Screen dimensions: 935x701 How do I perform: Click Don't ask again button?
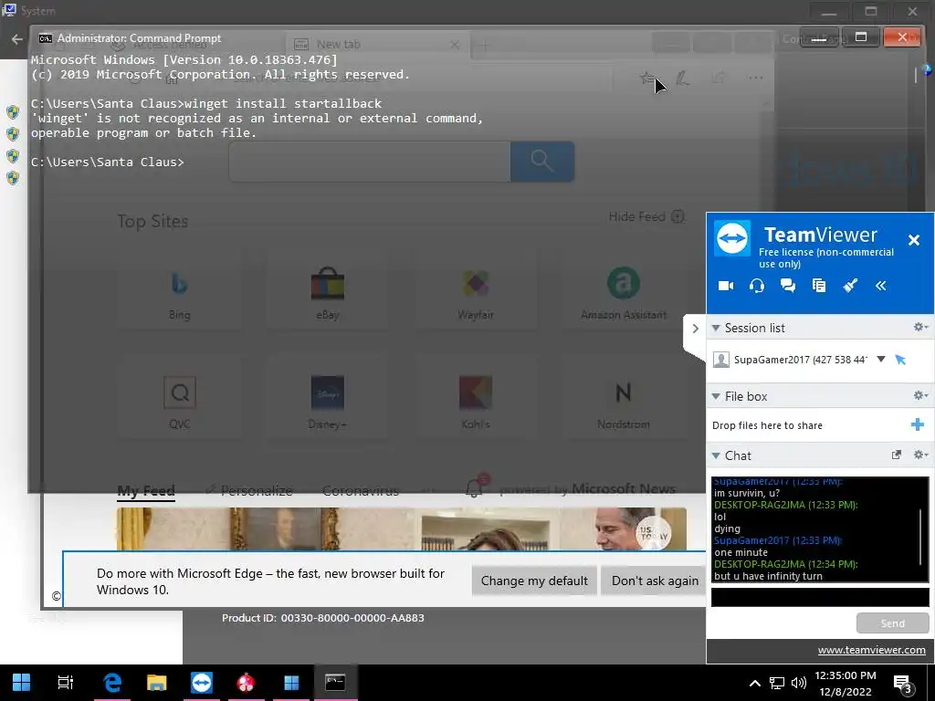tap(654, 581)
